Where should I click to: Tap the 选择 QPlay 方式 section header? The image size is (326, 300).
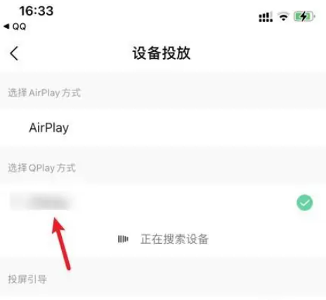pyautogui.click(x=42, y=168)
